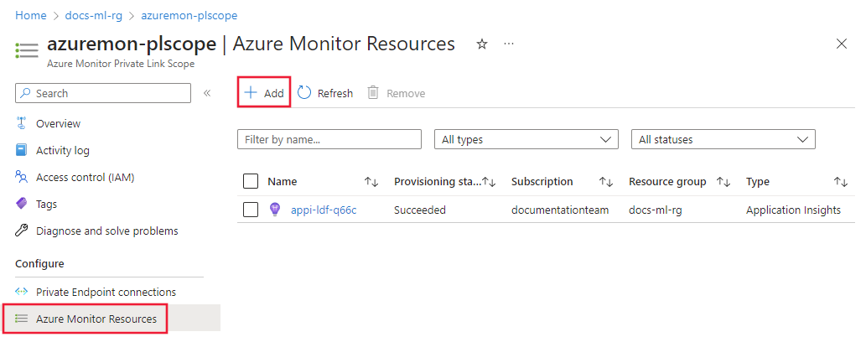Collapse the sidebar with double chevron
This screenshot has height=337, width=866.
pos(207,93)
